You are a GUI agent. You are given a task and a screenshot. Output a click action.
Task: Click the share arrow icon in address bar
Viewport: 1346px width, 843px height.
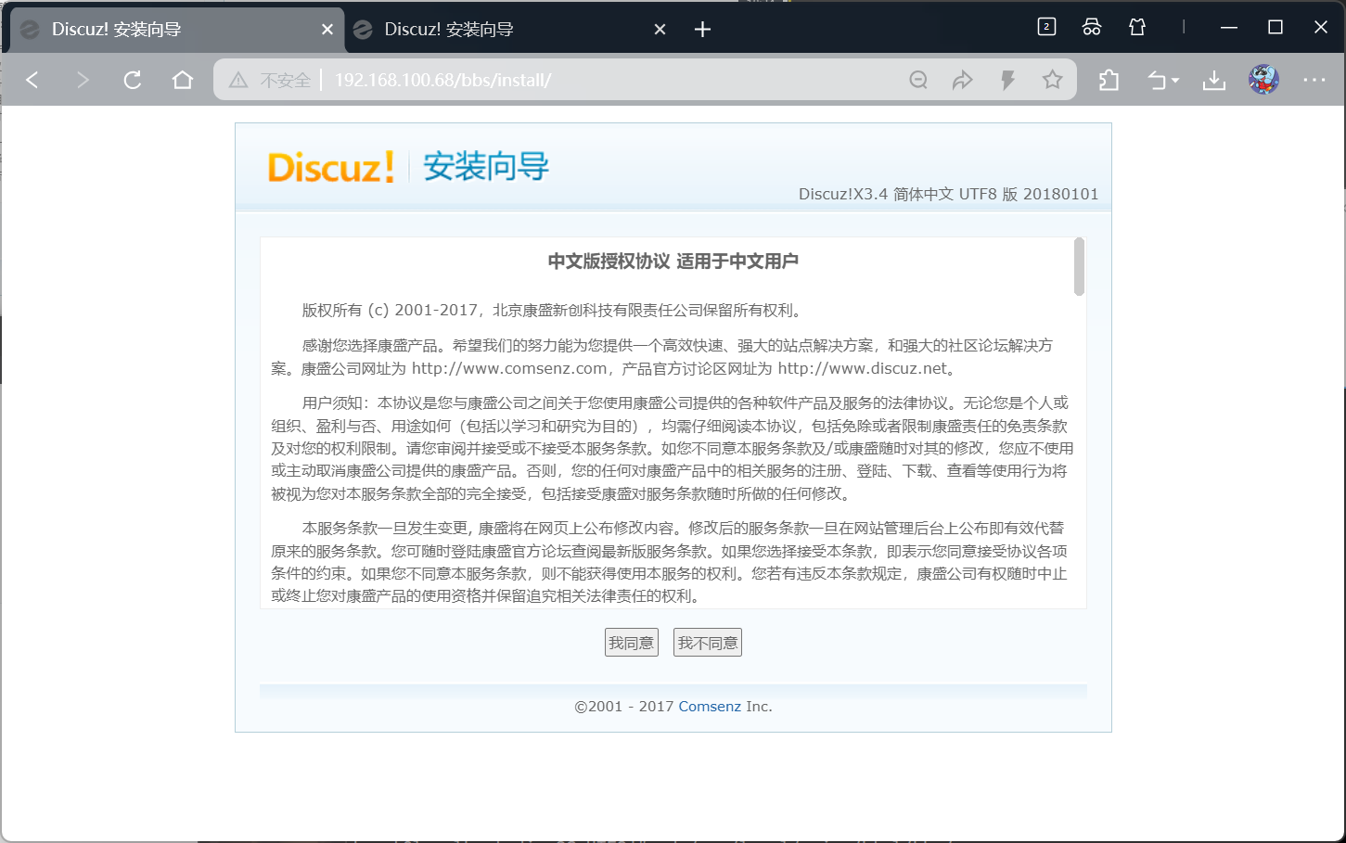(963, 80)
